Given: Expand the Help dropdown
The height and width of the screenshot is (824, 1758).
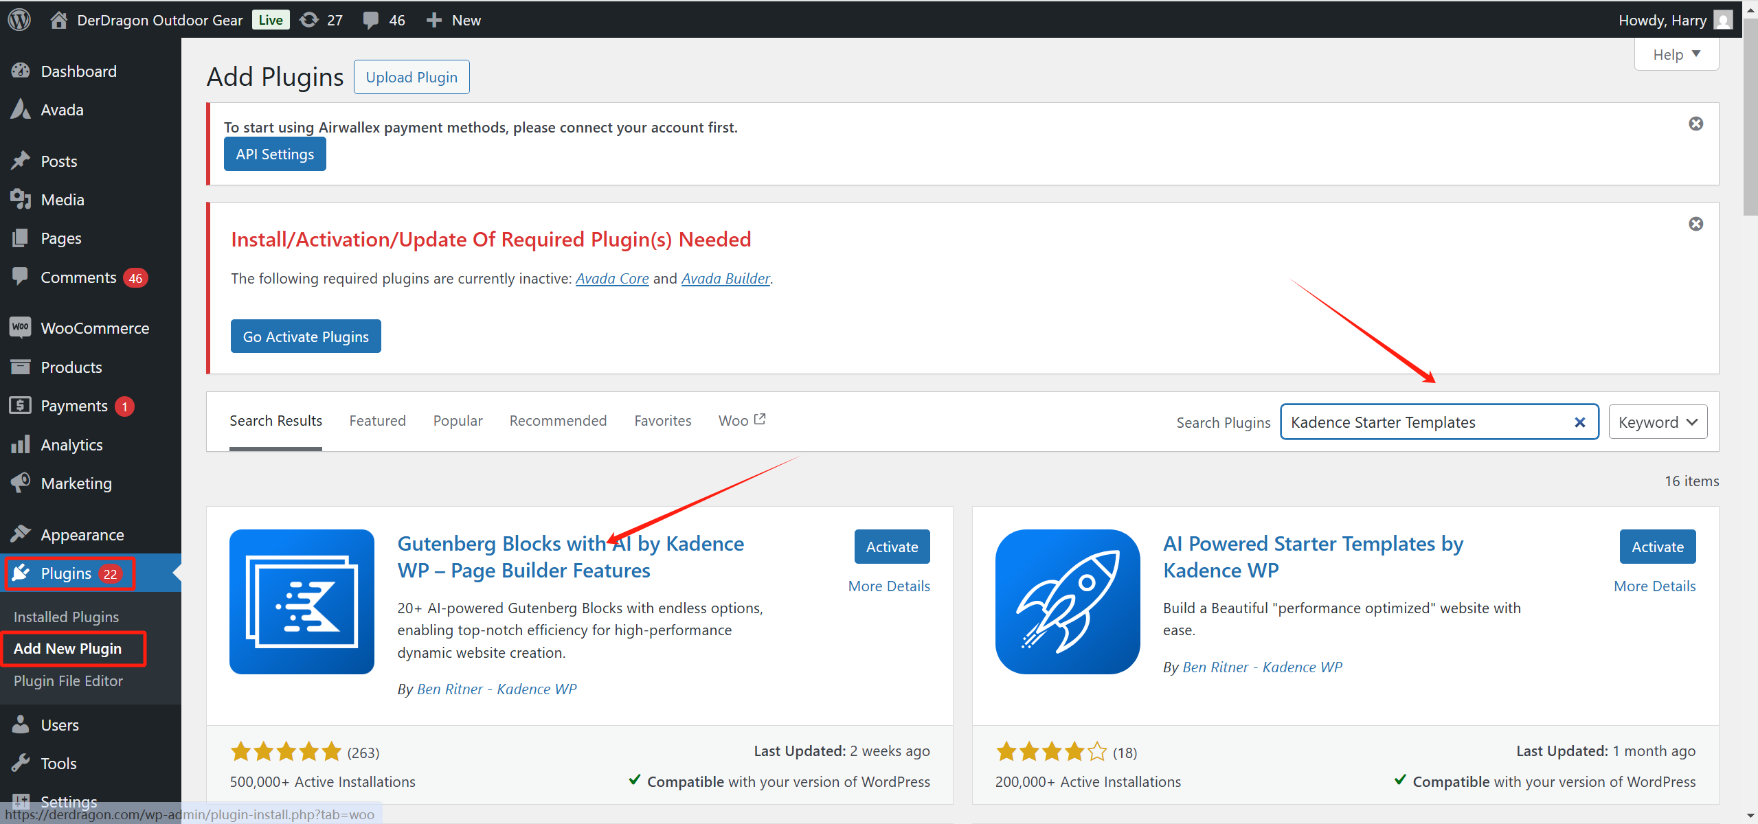Looking at the screenshot, I should coord(1675,54).
